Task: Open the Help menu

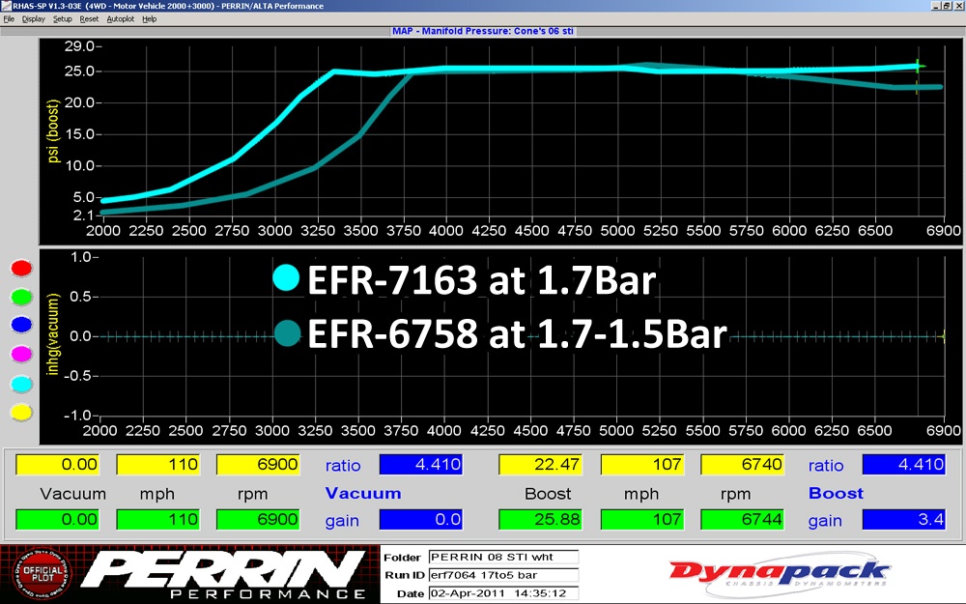Action: (x=149, y=19)
